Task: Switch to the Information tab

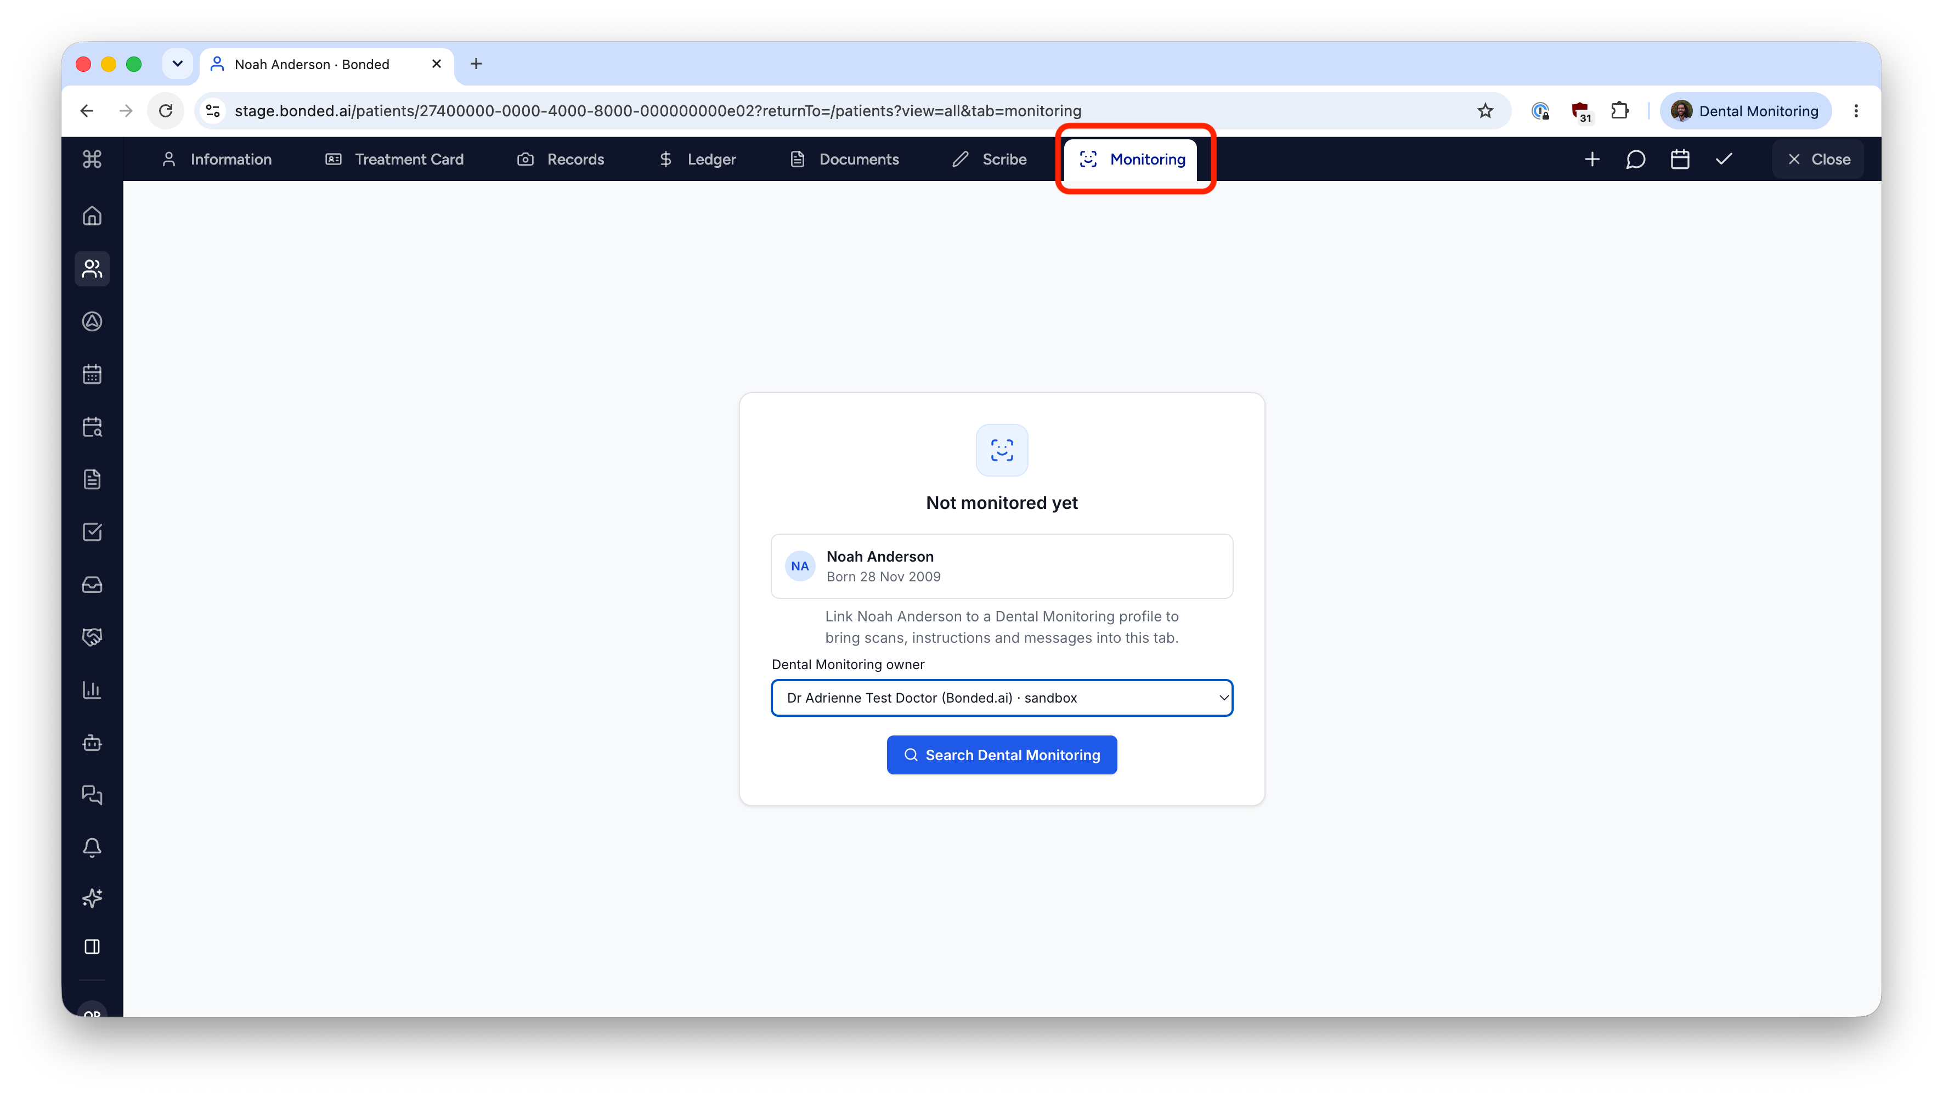Action: (x=217, y=159)
